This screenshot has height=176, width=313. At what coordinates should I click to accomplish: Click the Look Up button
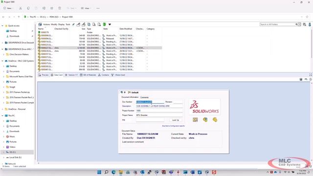(x=176, y=120)
